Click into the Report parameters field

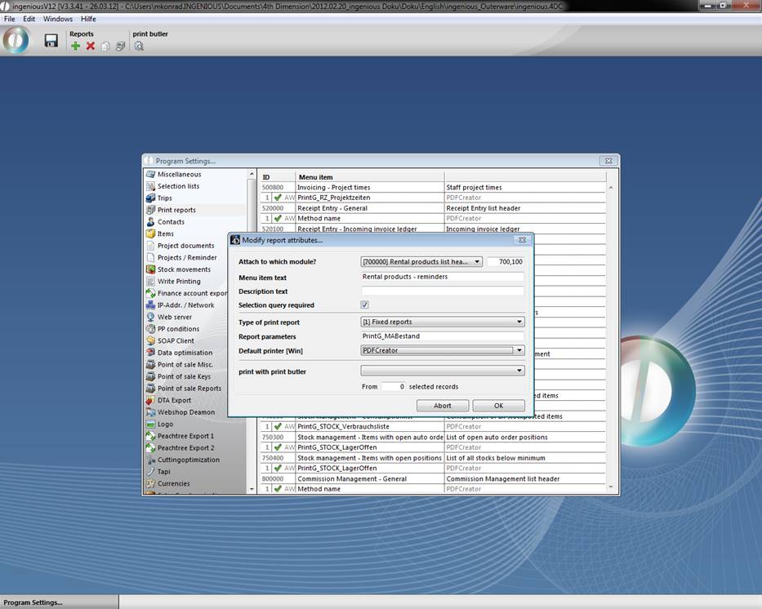coord(442,336)
